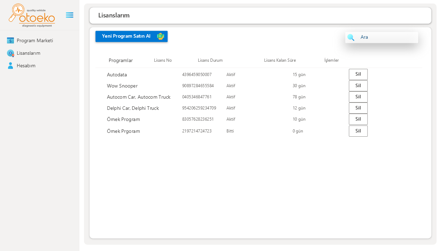Click the Autocom Car, Autocom Truck name
Viewport: 446px width, 251px height.
139,97
